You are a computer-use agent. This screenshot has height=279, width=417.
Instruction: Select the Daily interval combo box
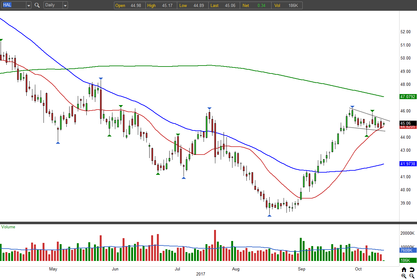point(56,5)
